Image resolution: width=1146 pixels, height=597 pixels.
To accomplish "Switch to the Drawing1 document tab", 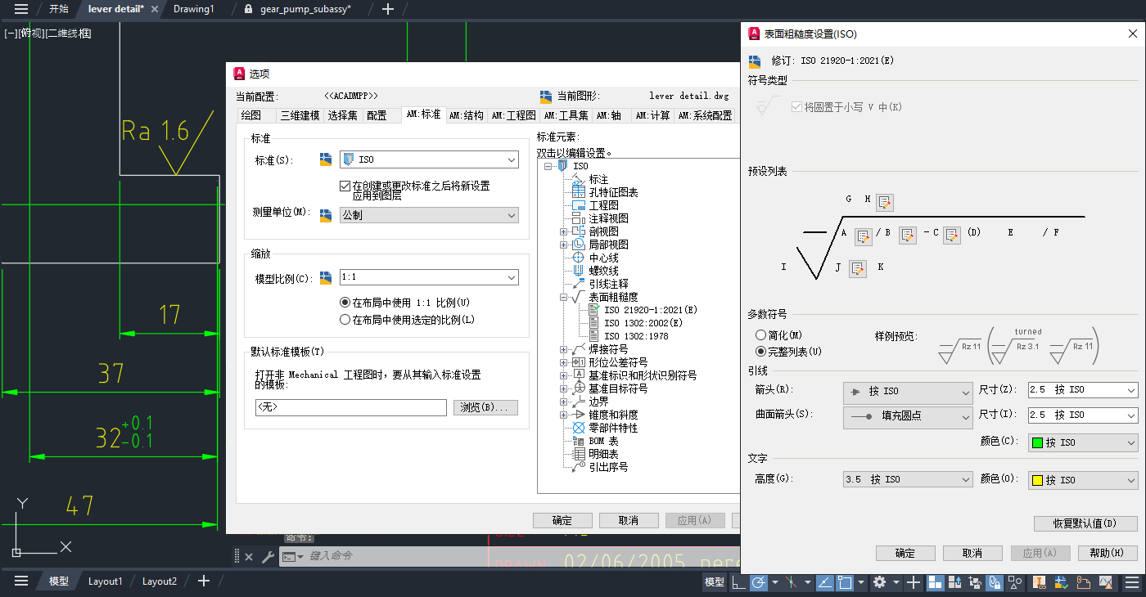I will click(194, 9).
